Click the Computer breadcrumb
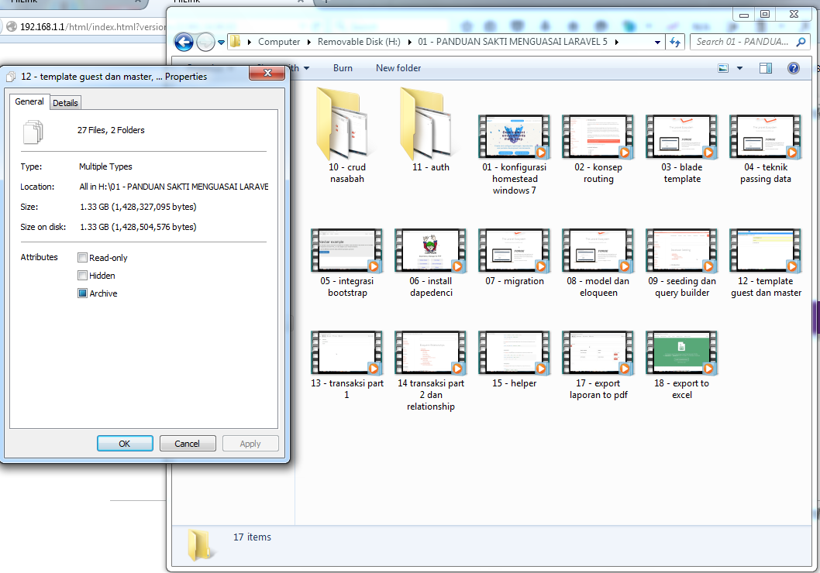 pos(279,42)
